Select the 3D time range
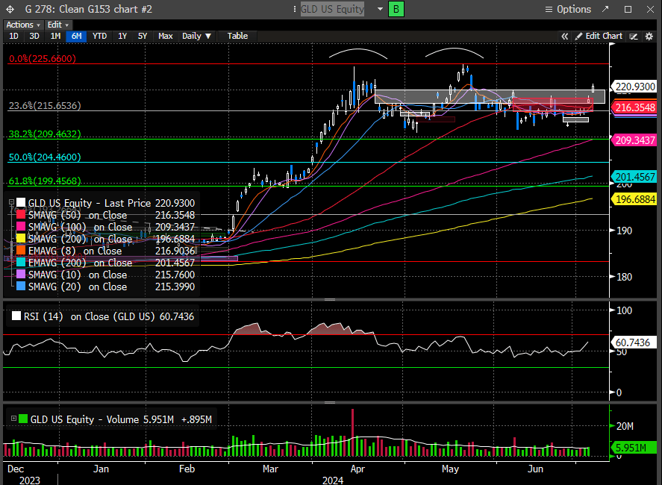 (x=34, y=37)
